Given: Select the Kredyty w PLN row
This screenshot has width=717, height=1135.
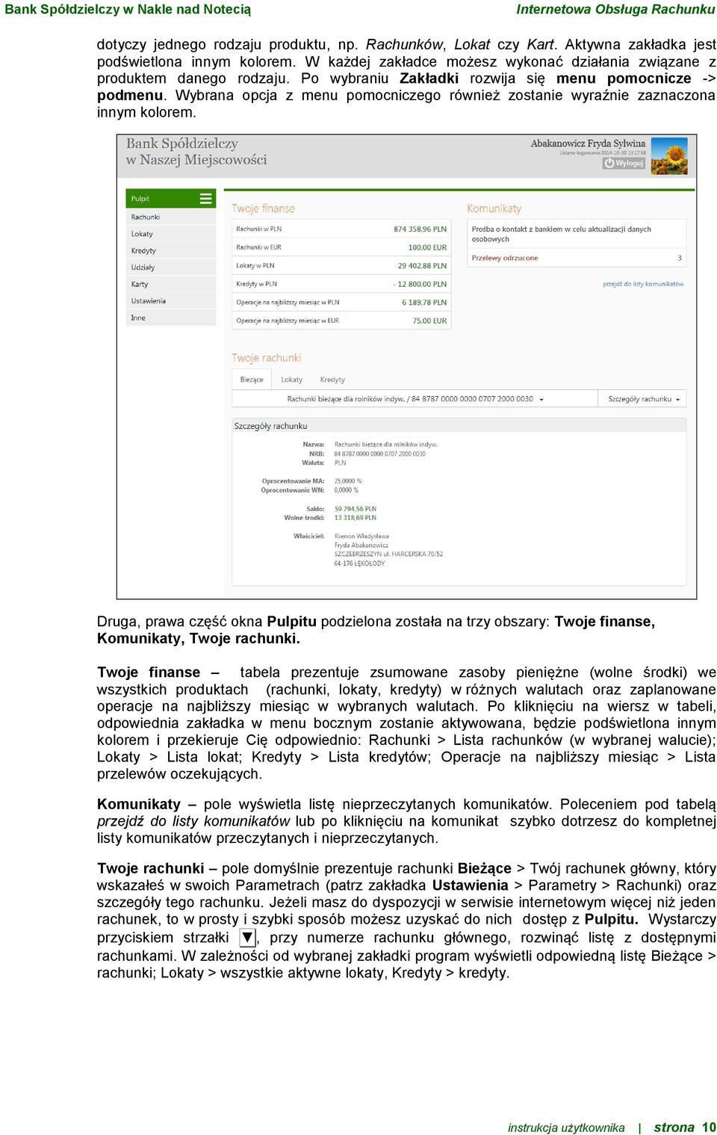Looking at the screenshot, I should pyautogui.click(x=341, y=284).
